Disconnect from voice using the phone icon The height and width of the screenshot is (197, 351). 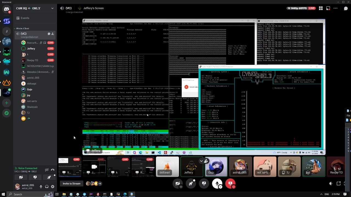point(53,170)
